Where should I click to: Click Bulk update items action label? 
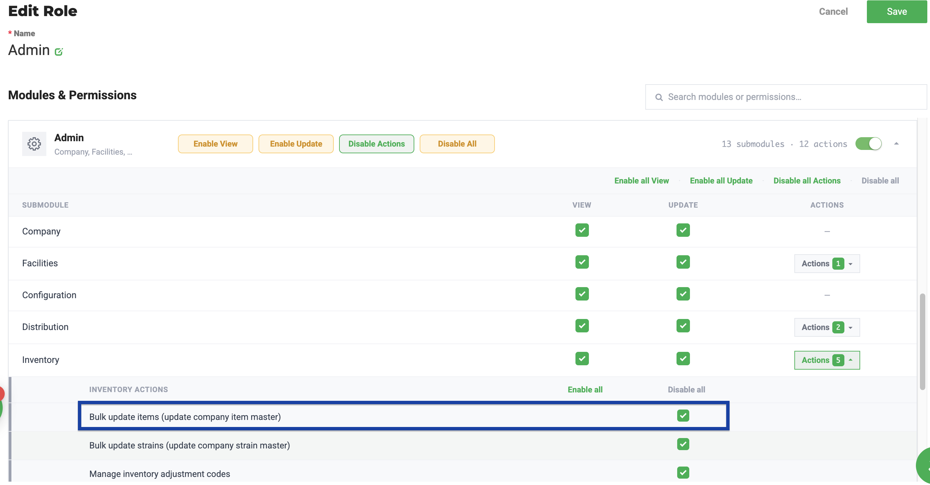[x=185, y=417]
